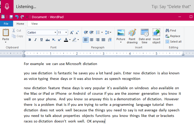
Task: Open the font size dropdown
Action: [x=66, y=32]
